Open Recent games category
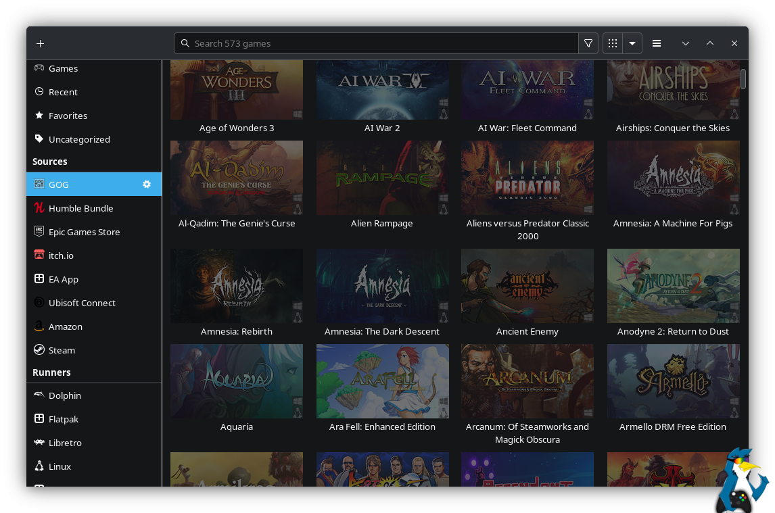The height and width of the screenshot is (513, 775). tap(63, 92)
